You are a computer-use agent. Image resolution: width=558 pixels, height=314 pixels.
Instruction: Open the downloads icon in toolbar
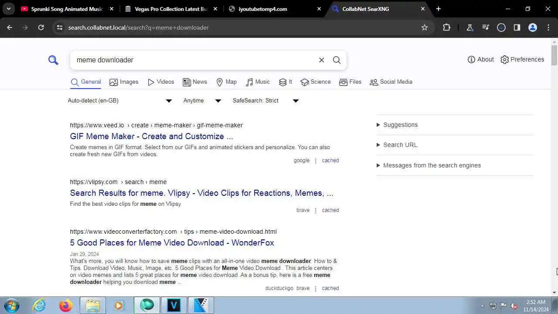point(501,27)
